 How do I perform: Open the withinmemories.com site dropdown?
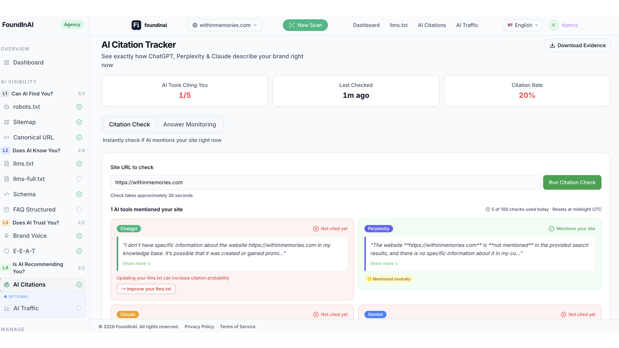click(225, 25)
